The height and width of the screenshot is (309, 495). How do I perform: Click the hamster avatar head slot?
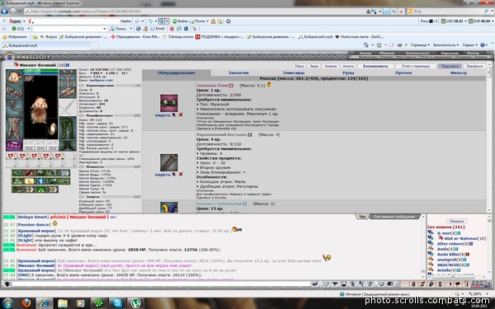(x=14, y=77)
